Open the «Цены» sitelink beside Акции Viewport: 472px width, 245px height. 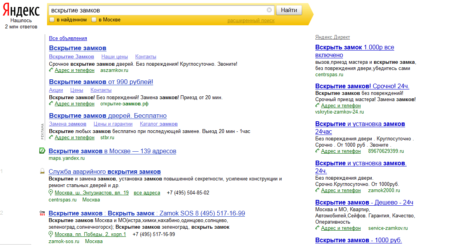[x=77, y=90]
